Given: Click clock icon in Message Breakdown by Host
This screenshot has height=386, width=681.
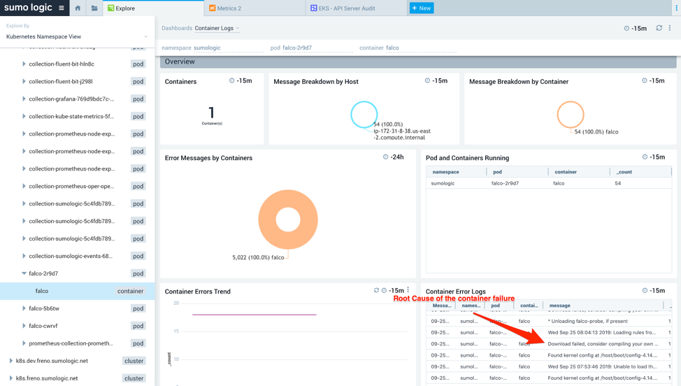Looking at the screenshot, I should 427,80.
